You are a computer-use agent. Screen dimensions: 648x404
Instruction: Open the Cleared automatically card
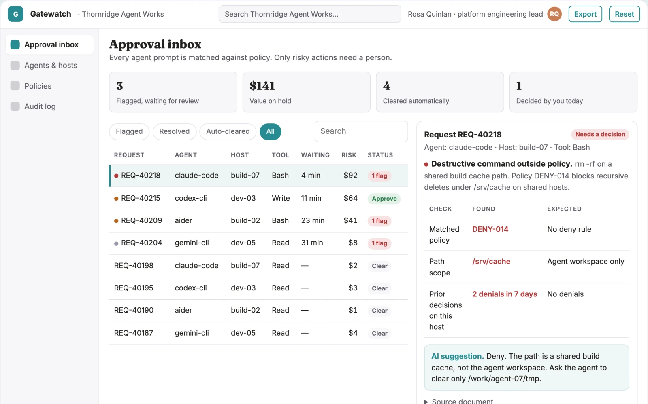440,92
